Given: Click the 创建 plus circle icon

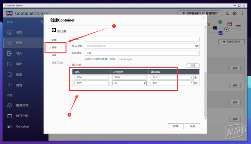Looking at the screenshot, I should pos(9,43).
